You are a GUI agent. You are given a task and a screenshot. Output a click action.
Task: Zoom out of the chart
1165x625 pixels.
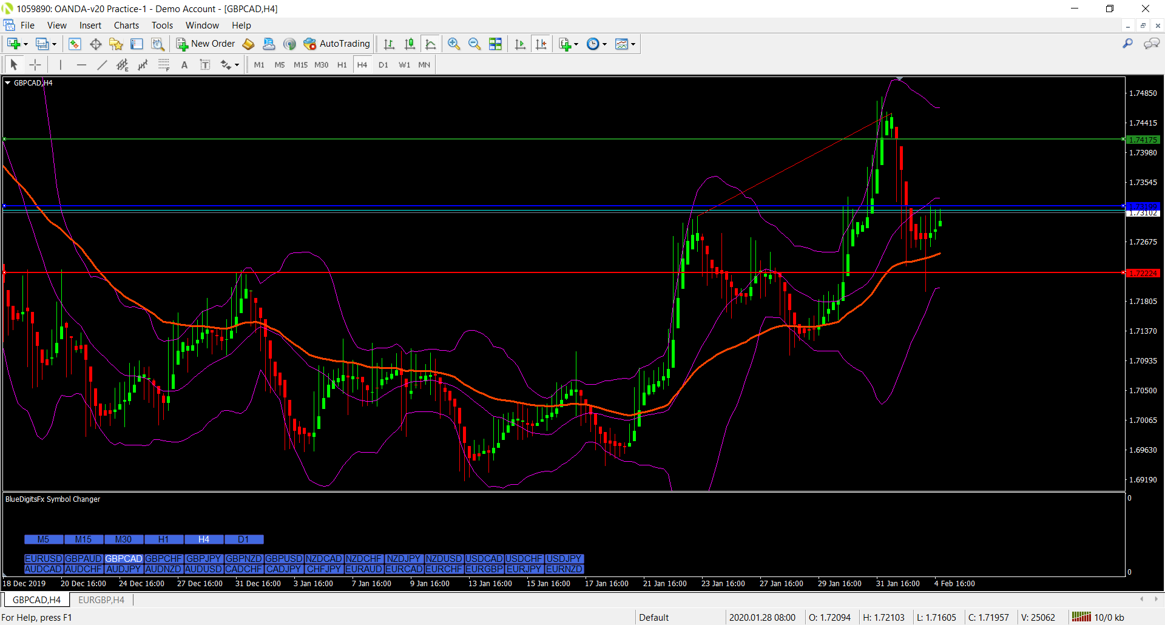[x=474, y=44]
